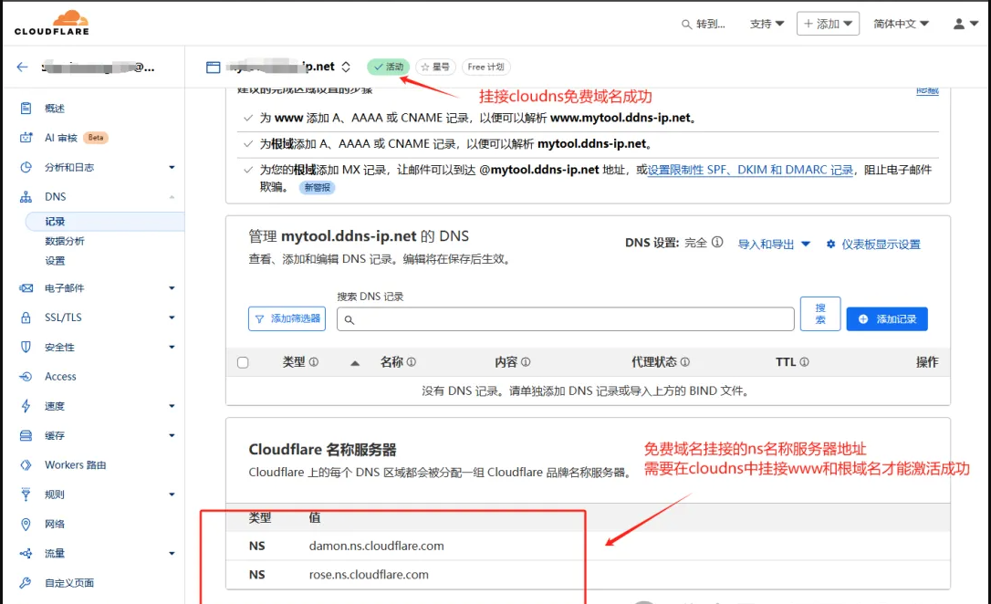991x604 pixels.
Task: Open the 概述 overview icon in sidebar
Action: tap(26, 108)
